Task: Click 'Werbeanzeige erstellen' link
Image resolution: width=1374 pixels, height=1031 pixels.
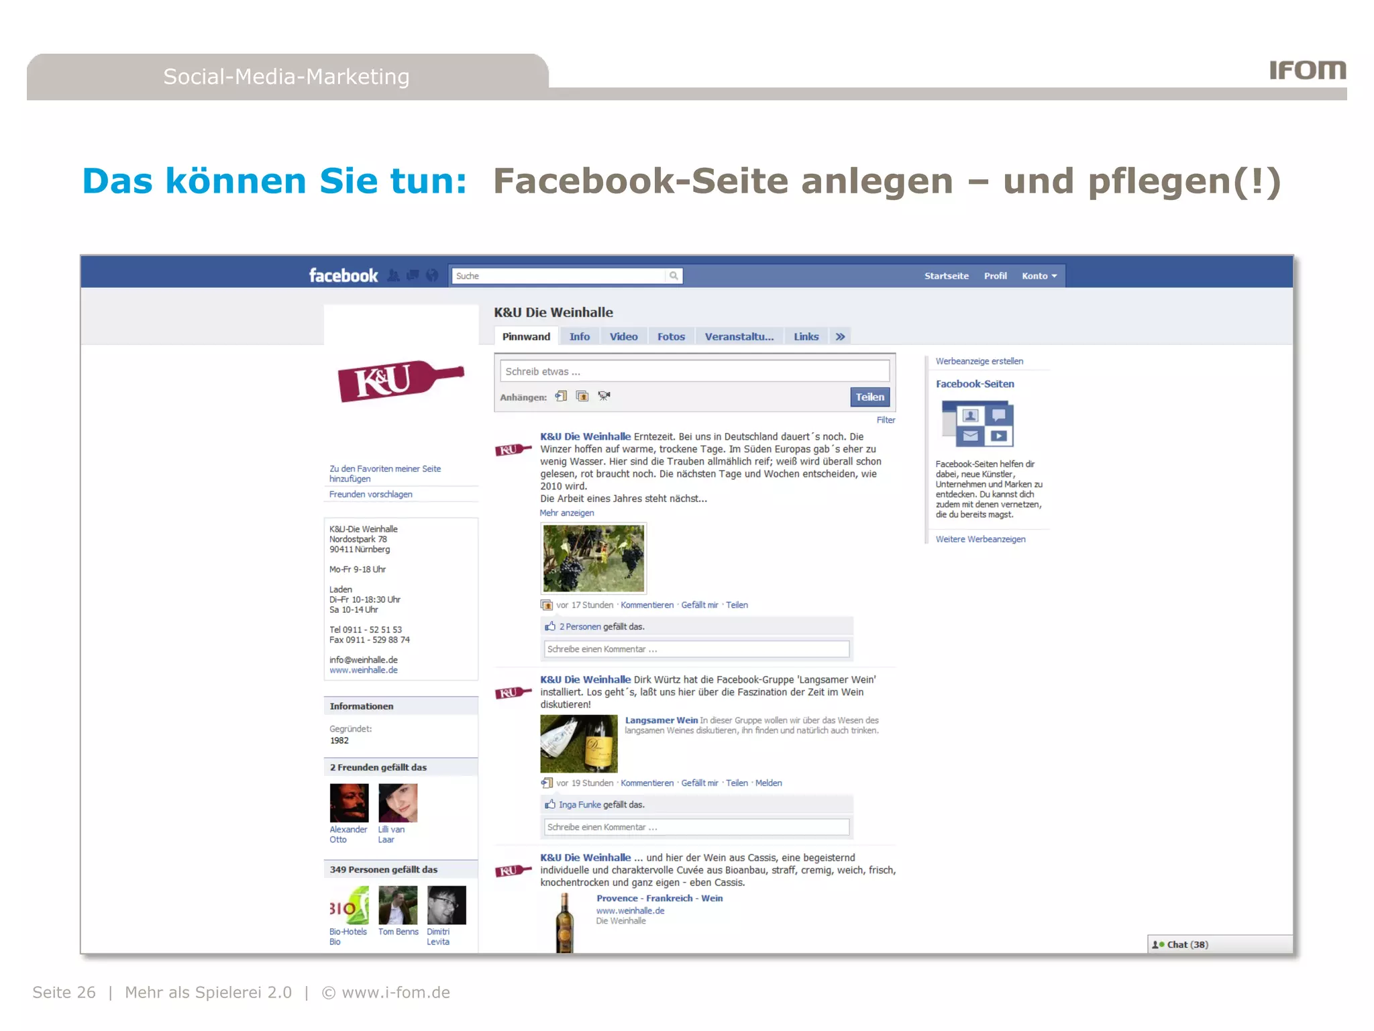Action: [x=979, y=361]
